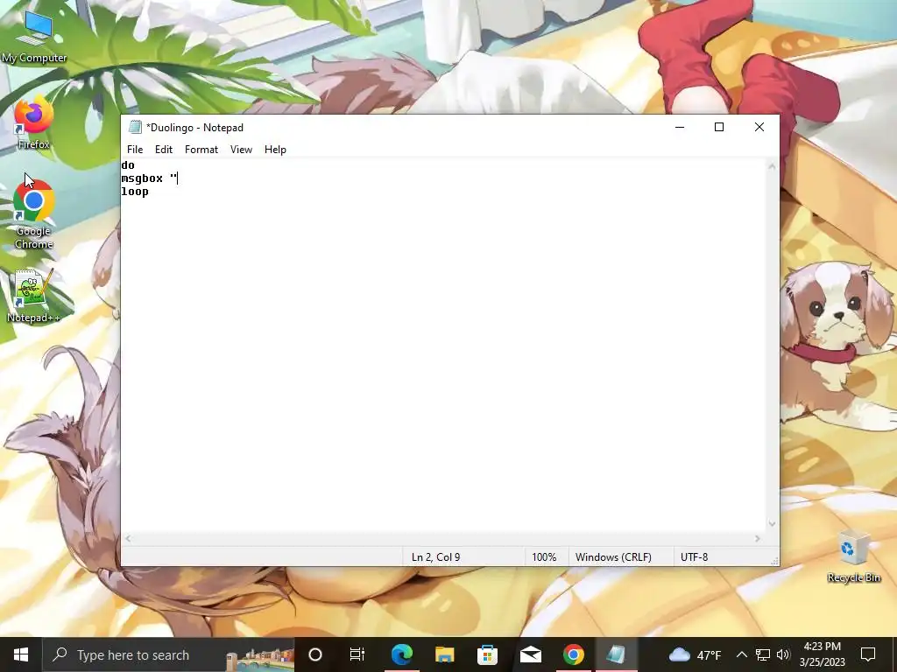This screenshot has width=897, height=672.
Task: Open the Help menu
Action: click(x=275, y=150)
